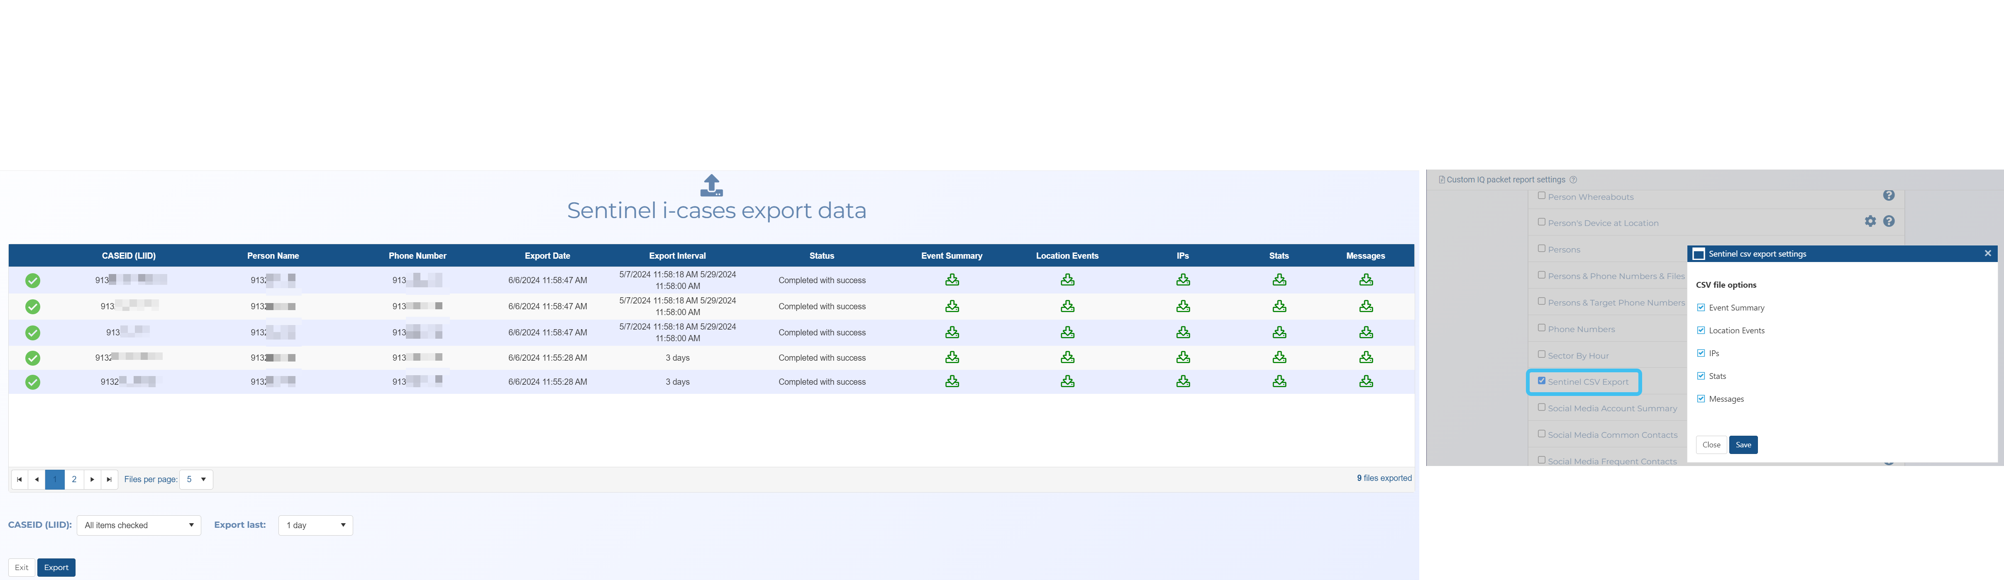
Task: Expand CASEID (LIID) All items checked dropdown
Action: [x=139, y=526]
